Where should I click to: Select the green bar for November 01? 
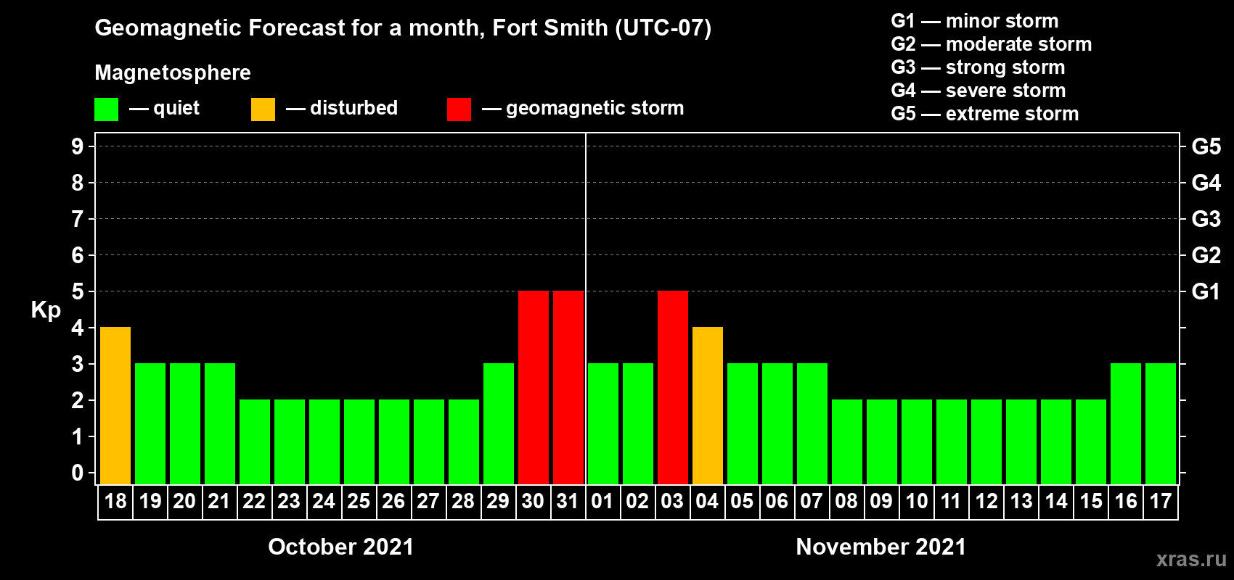(603, 423)
